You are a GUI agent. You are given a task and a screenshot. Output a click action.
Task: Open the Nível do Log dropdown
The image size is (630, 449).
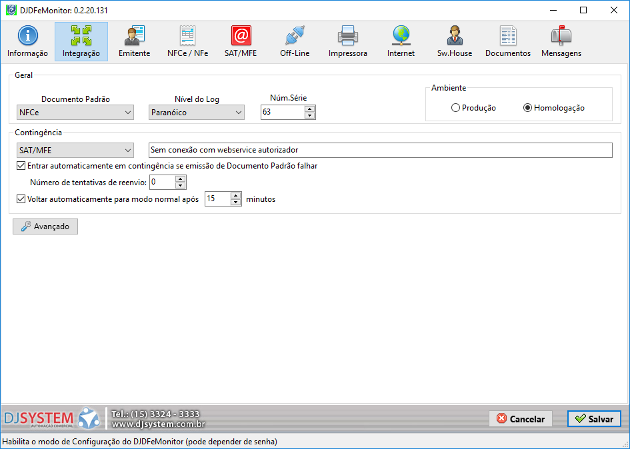[197, 113]
